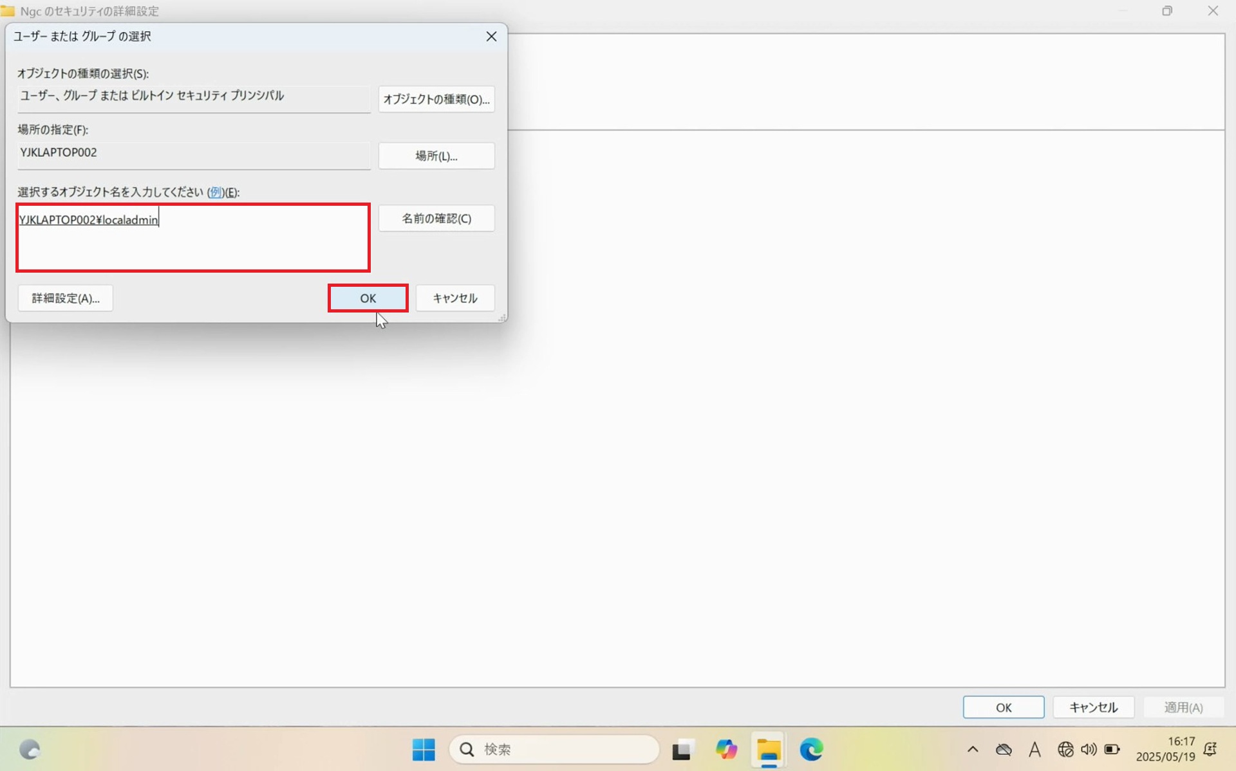Click キャンセル in the user selection dialog
The height and width of the screenshot is (771, 1236).
[x=455, y=298]
